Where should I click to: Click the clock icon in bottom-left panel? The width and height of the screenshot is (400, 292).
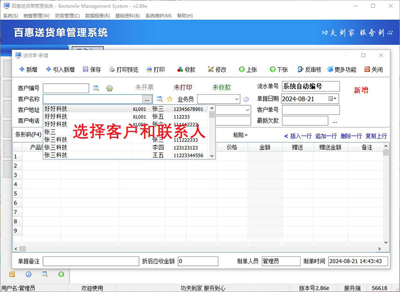tap(28, 274)
